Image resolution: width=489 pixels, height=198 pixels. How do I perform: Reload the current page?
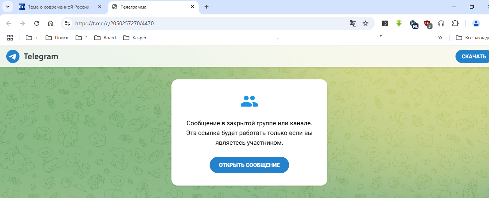[37, 23]
